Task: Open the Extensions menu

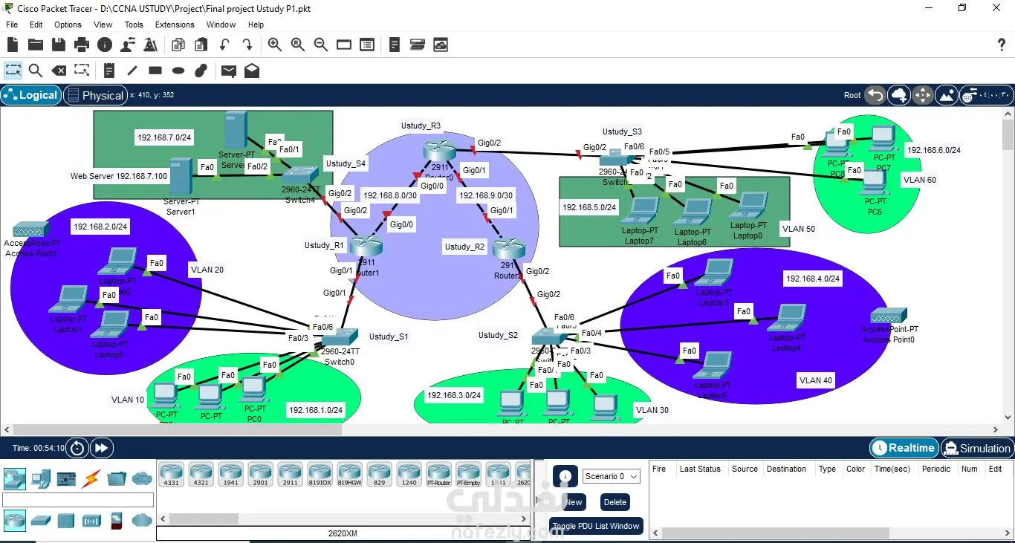Action: pyautogui.click(x=175, y=25)
